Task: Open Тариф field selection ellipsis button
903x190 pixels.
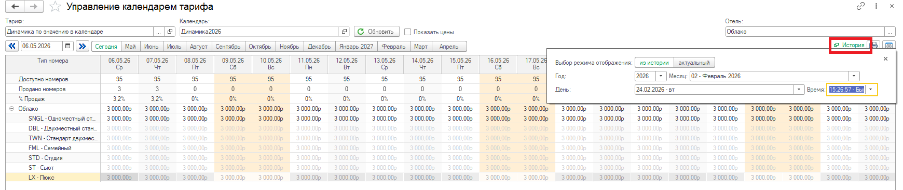Action: [x=159, y=32]
